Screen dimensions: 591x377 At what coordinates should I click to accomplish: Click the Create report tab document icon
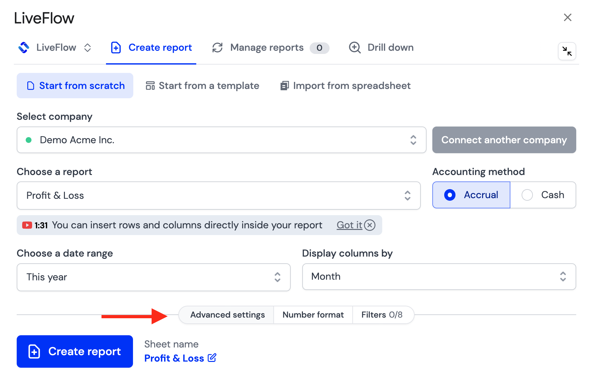coord(116,48)
